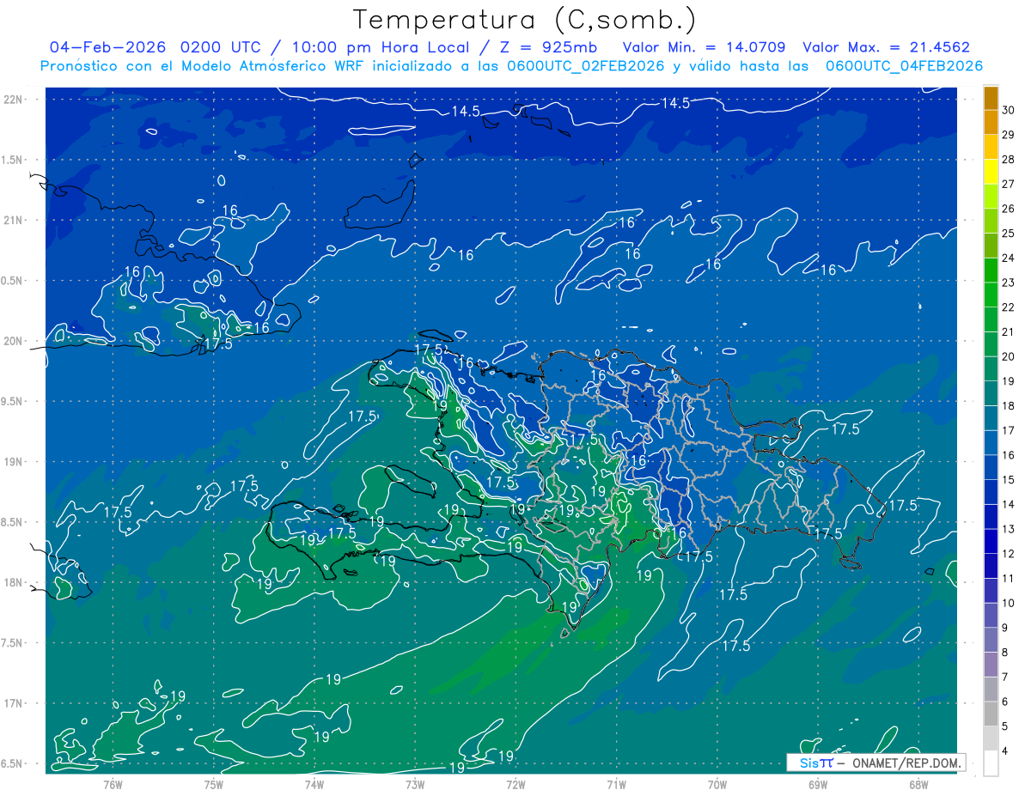Click the '29' label on the color scale

1008,134
